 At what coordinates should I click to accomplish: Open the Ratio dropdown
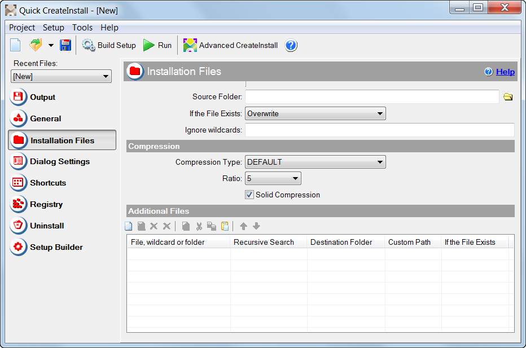pos(273,178)
